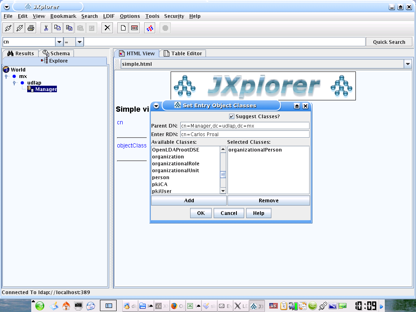The width and height of the screenshot is (416, 312).
Task: Open the home folder icon in taskbar
Action: [x=66, y=306]
